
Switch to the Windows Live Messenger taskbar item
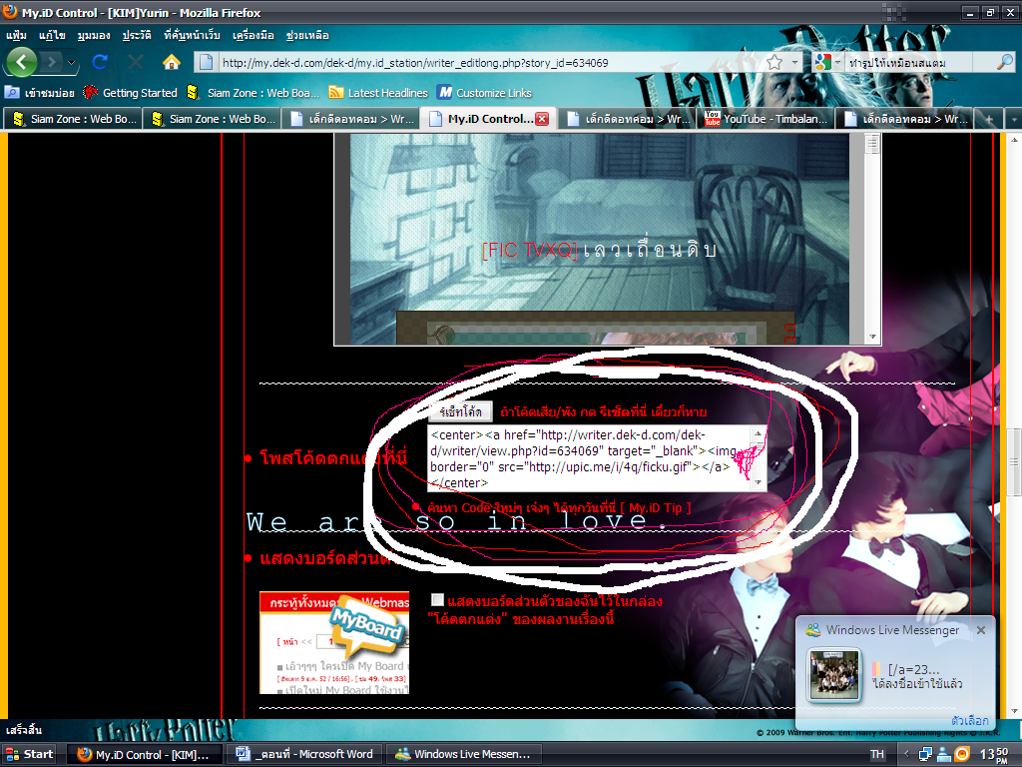pos(464,754)
